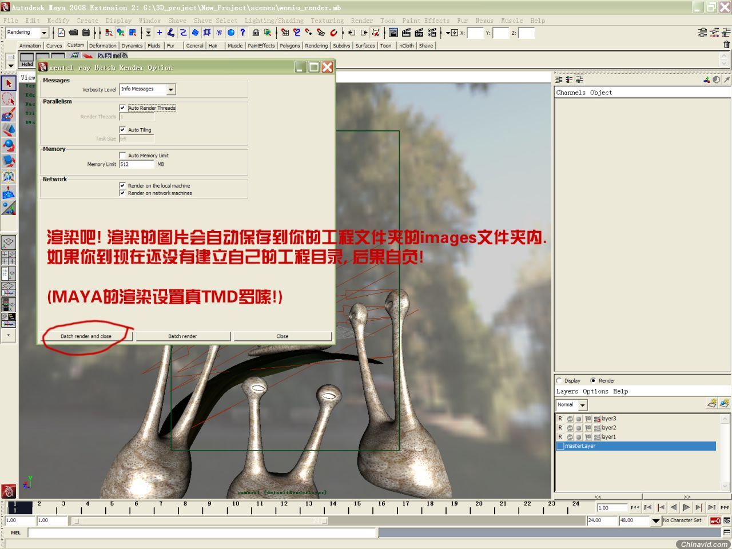Open the Verbosity Level dropdown
The image size is (732, 549).
pos(148,89)
